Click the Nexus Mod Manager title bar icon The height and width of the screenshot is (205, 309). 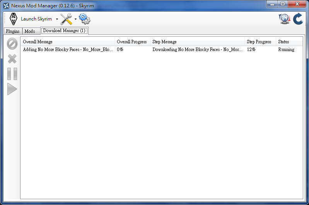click(x=6, y=6)
